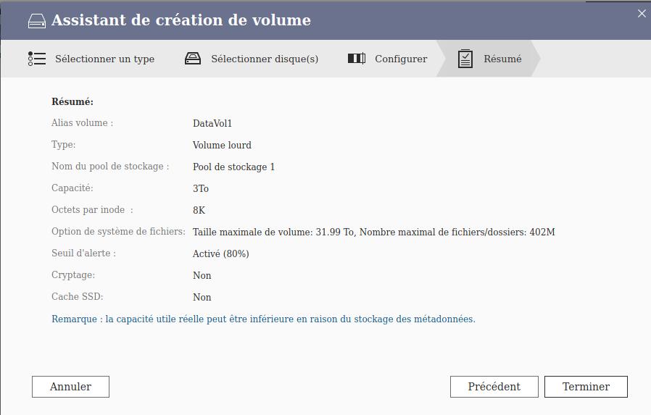
Task: Click the 3To capacity value
Action: coord(201,189)
